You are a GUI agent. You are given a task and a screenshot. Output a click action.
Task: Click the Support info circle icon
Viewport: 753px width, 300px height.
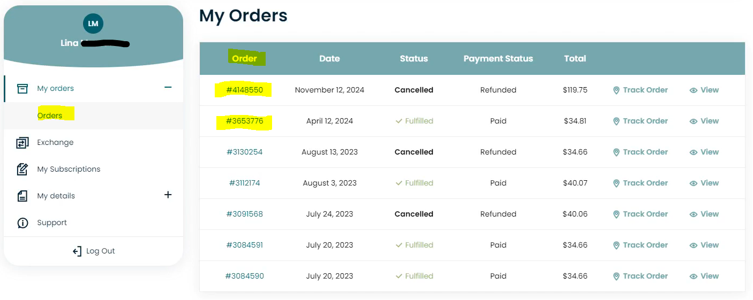pos(22,222)
